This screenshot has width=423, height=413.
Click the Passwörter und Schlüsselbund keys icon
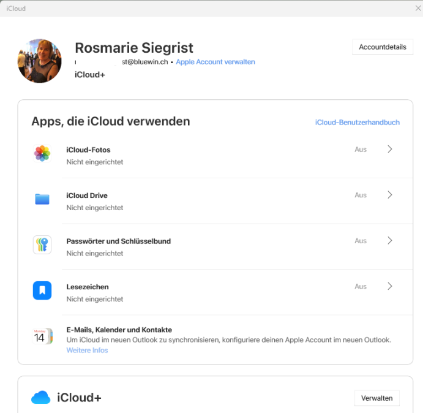click(x=42, y=244)
